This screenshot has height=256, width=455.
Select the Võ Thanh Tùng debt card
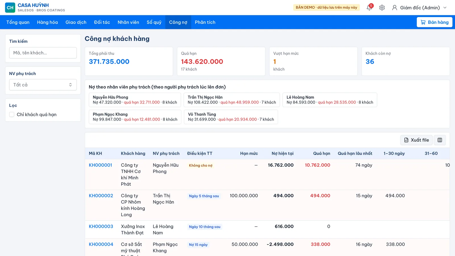pos(231,117)
